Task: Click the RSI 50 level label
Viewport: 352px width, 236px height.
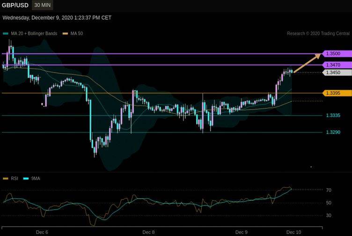Action: pos(329,203)
